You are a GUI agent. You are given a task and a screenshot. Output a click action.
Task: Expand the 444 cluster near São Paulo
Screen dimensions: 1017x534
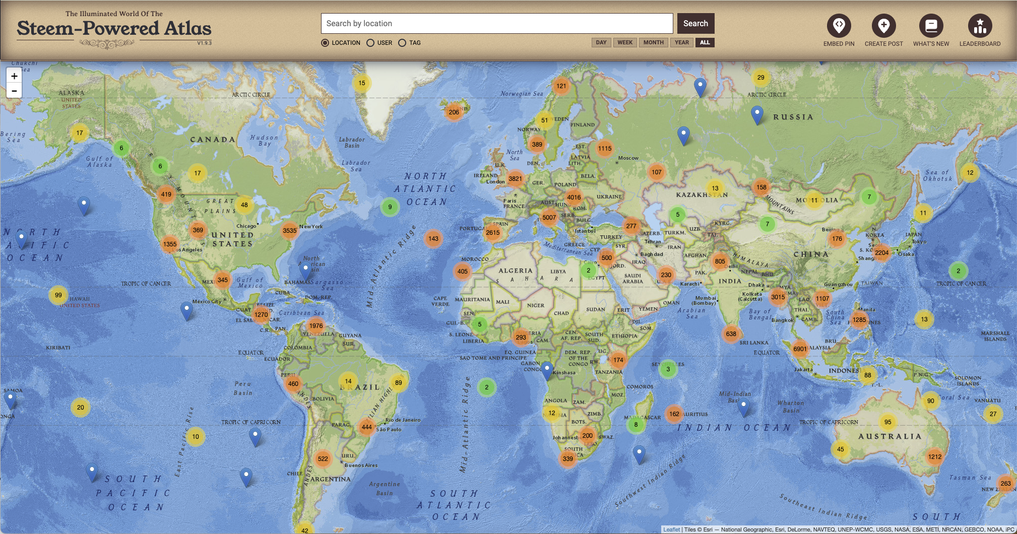367,427
